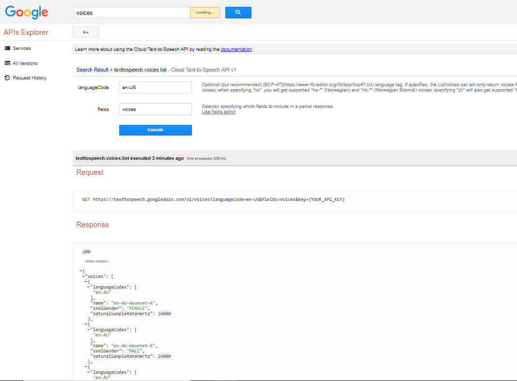Open the Use fields editor link

tap(219, 112)
